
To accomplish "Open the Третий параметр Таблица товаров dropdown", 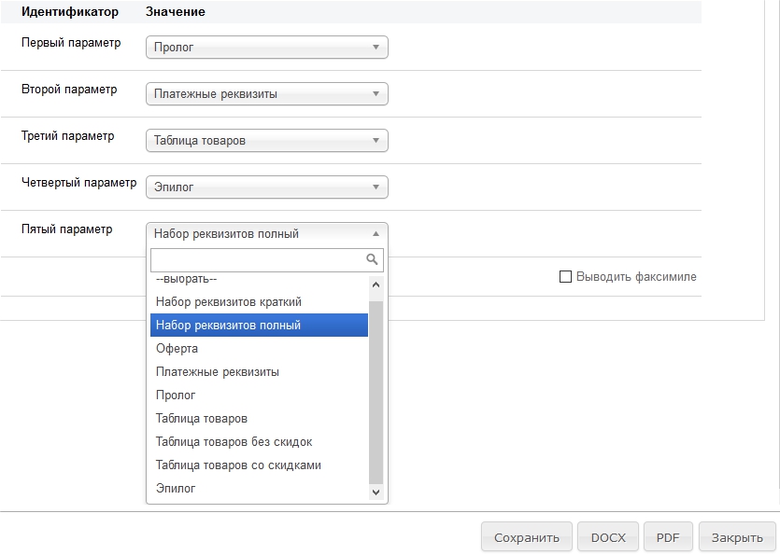I will [266, 141].
